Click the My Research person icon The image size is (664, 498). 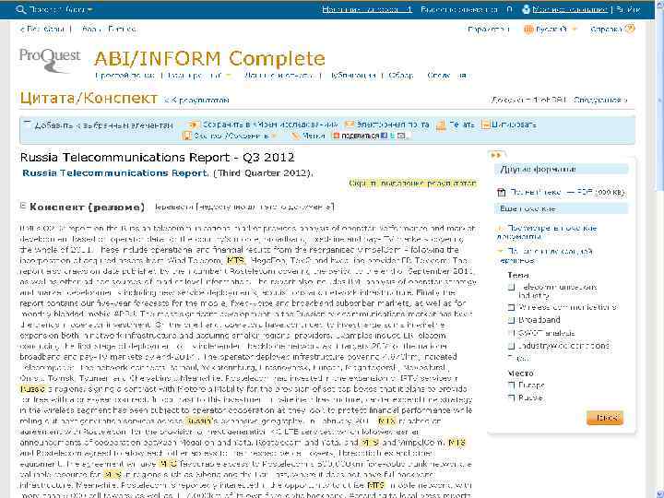coord(526,9)
